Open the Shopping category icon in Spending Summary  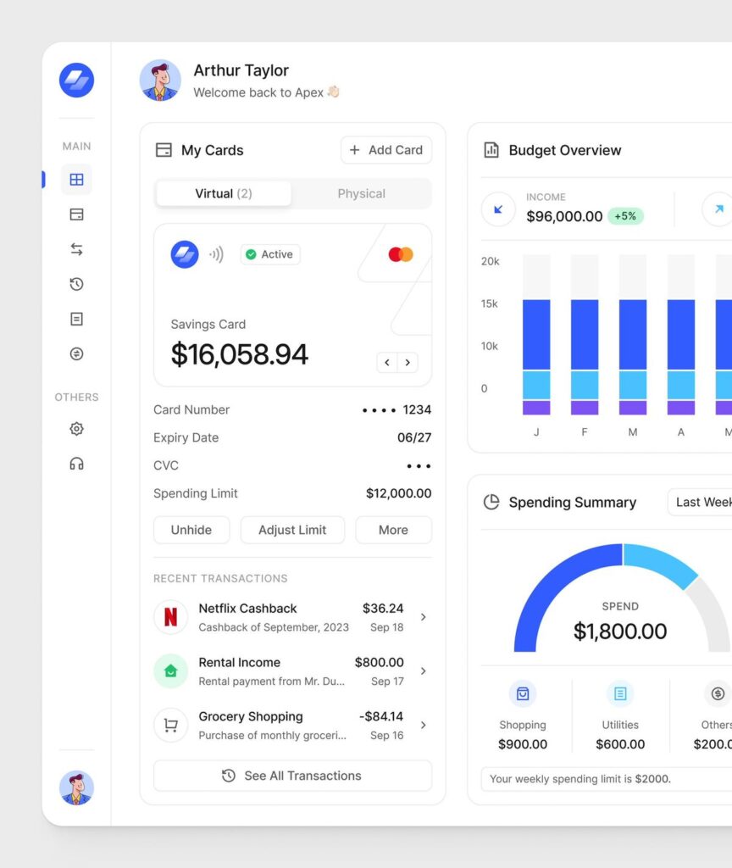(523, 693)
